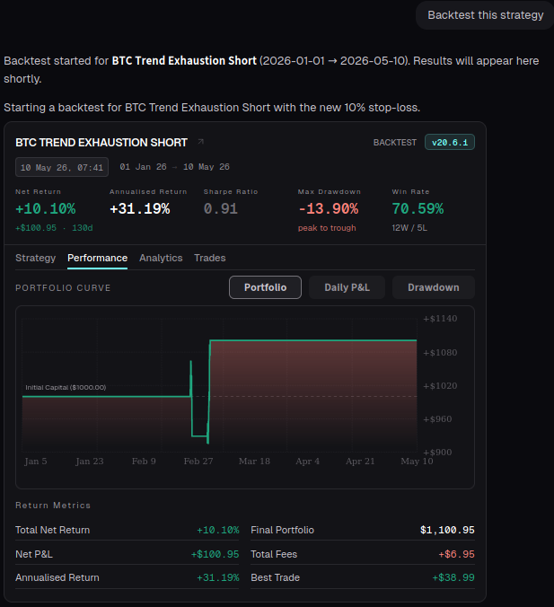Click the 'Backtest this strategy' message bubble

[x=485, y=15]
